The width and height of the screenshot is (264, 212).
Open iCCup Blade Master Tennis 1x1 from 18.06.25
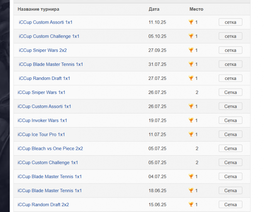[50, 190]
